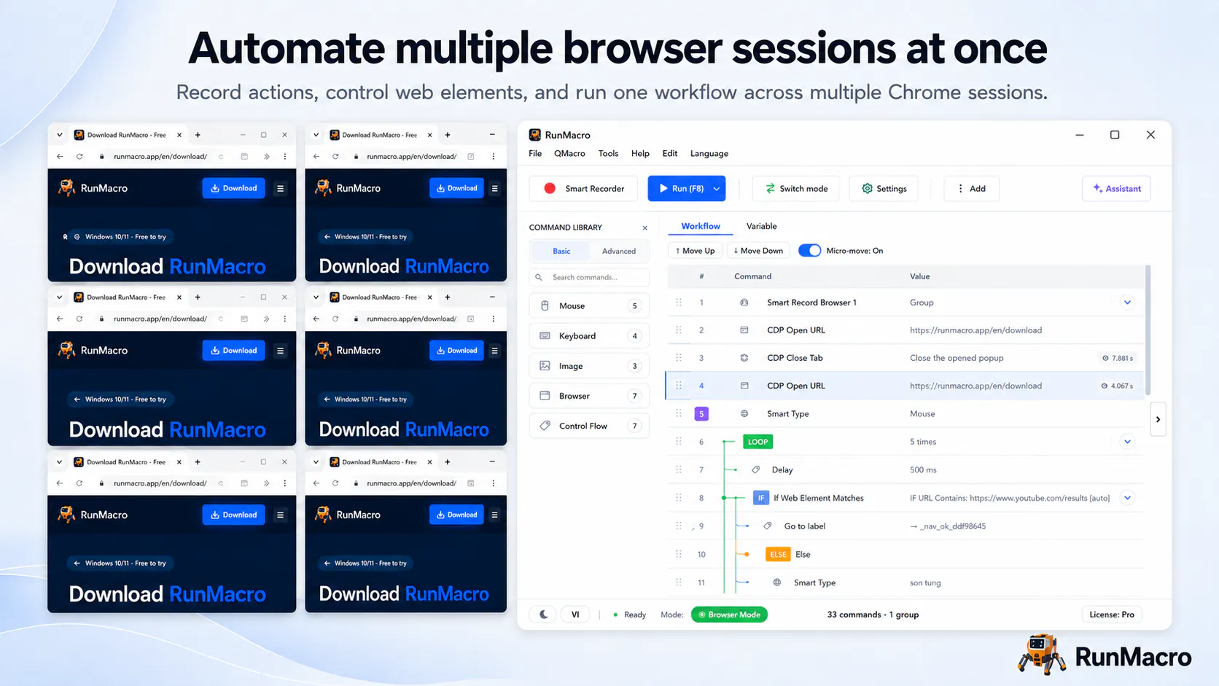Open the Add menu with three dots

coord(972,189)
